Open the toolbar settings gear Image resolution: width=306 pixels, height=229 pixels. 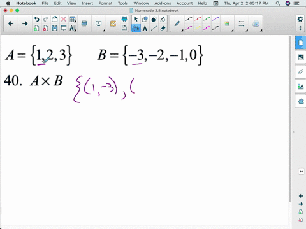point(300,19)
